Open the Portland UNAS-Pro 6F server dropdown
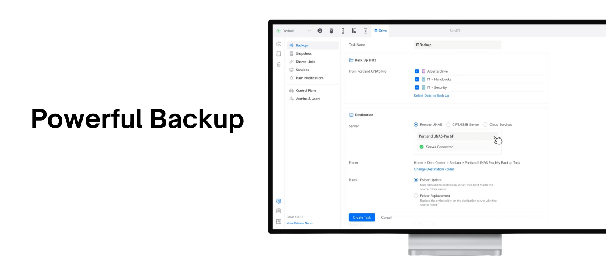 point(458,136)
